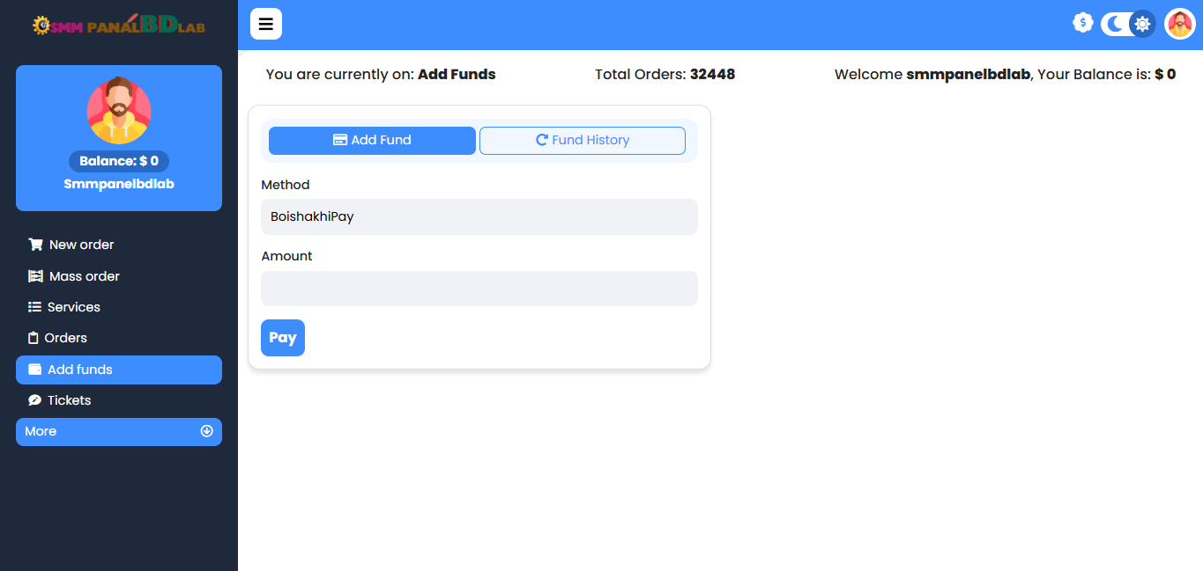Switch to dark mode via moon icon
The height and width of the screenshot is (571, 1203).
point(1114,24)
